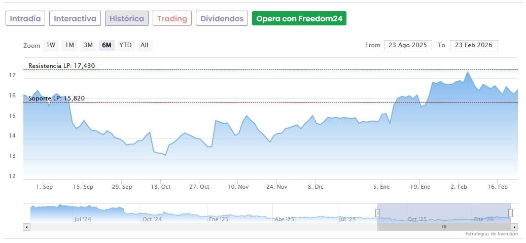Show All history zoom range
Image resolution: width=526 pixels, height=243 pixels.
coord(145,45)
